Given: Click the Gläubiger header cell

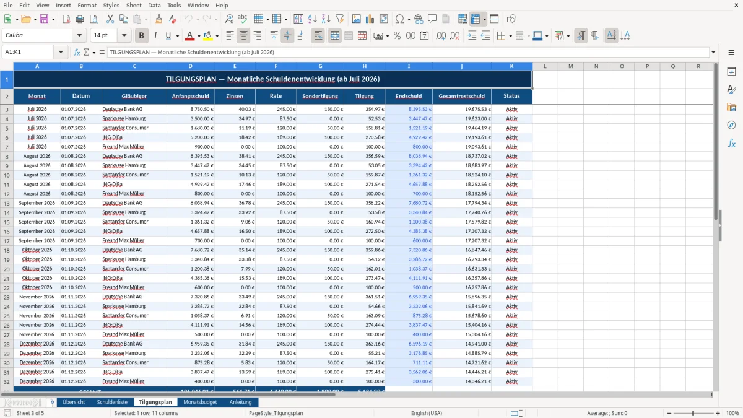Looking at the screenshot, I should tap(134, 96).
